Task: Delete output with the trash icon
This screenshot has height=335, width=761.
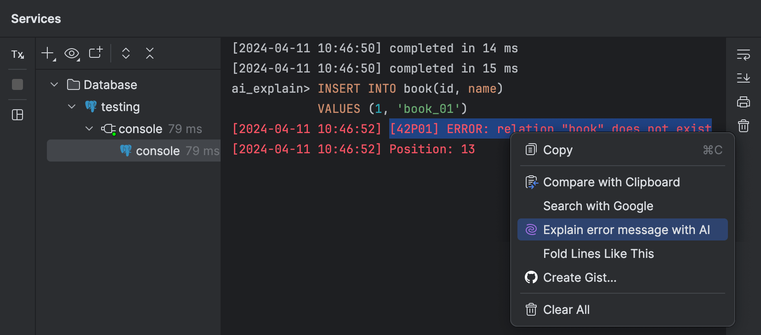Action: point(743,126)
